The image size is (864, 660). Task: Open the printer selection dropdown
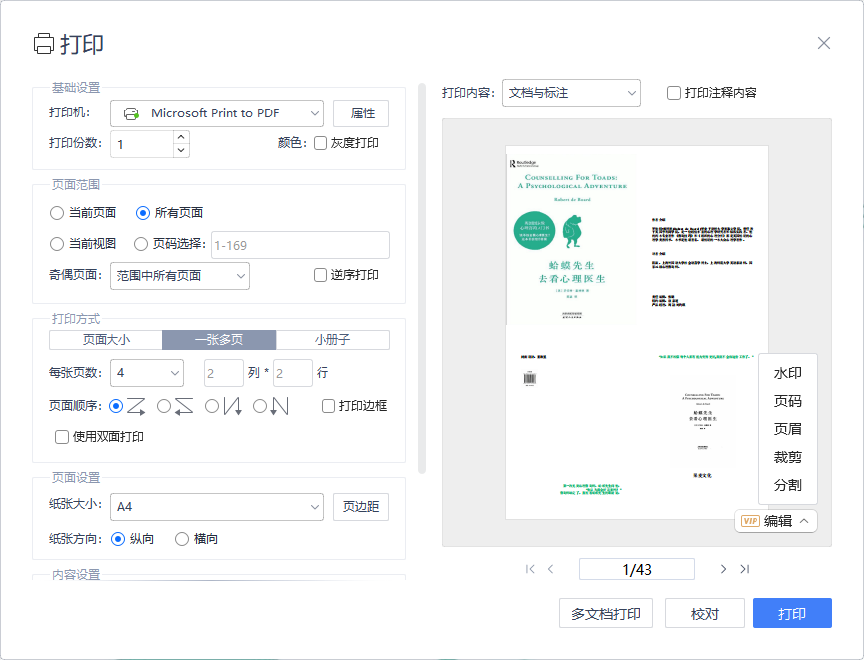(x=217, y=113)
